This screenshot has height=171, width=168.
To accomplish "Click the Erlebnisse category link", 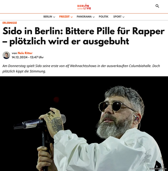I will [x=10, y=23].
